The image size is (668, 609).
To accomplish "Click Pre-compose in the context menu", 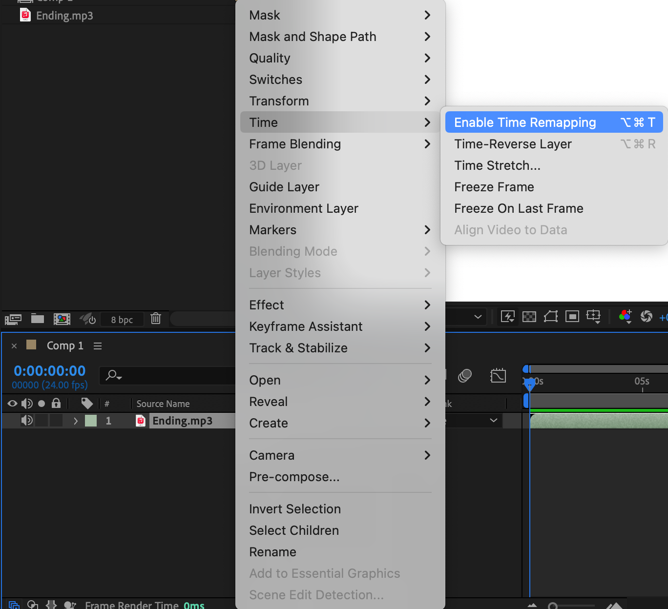I will click(x=294, y=477).
